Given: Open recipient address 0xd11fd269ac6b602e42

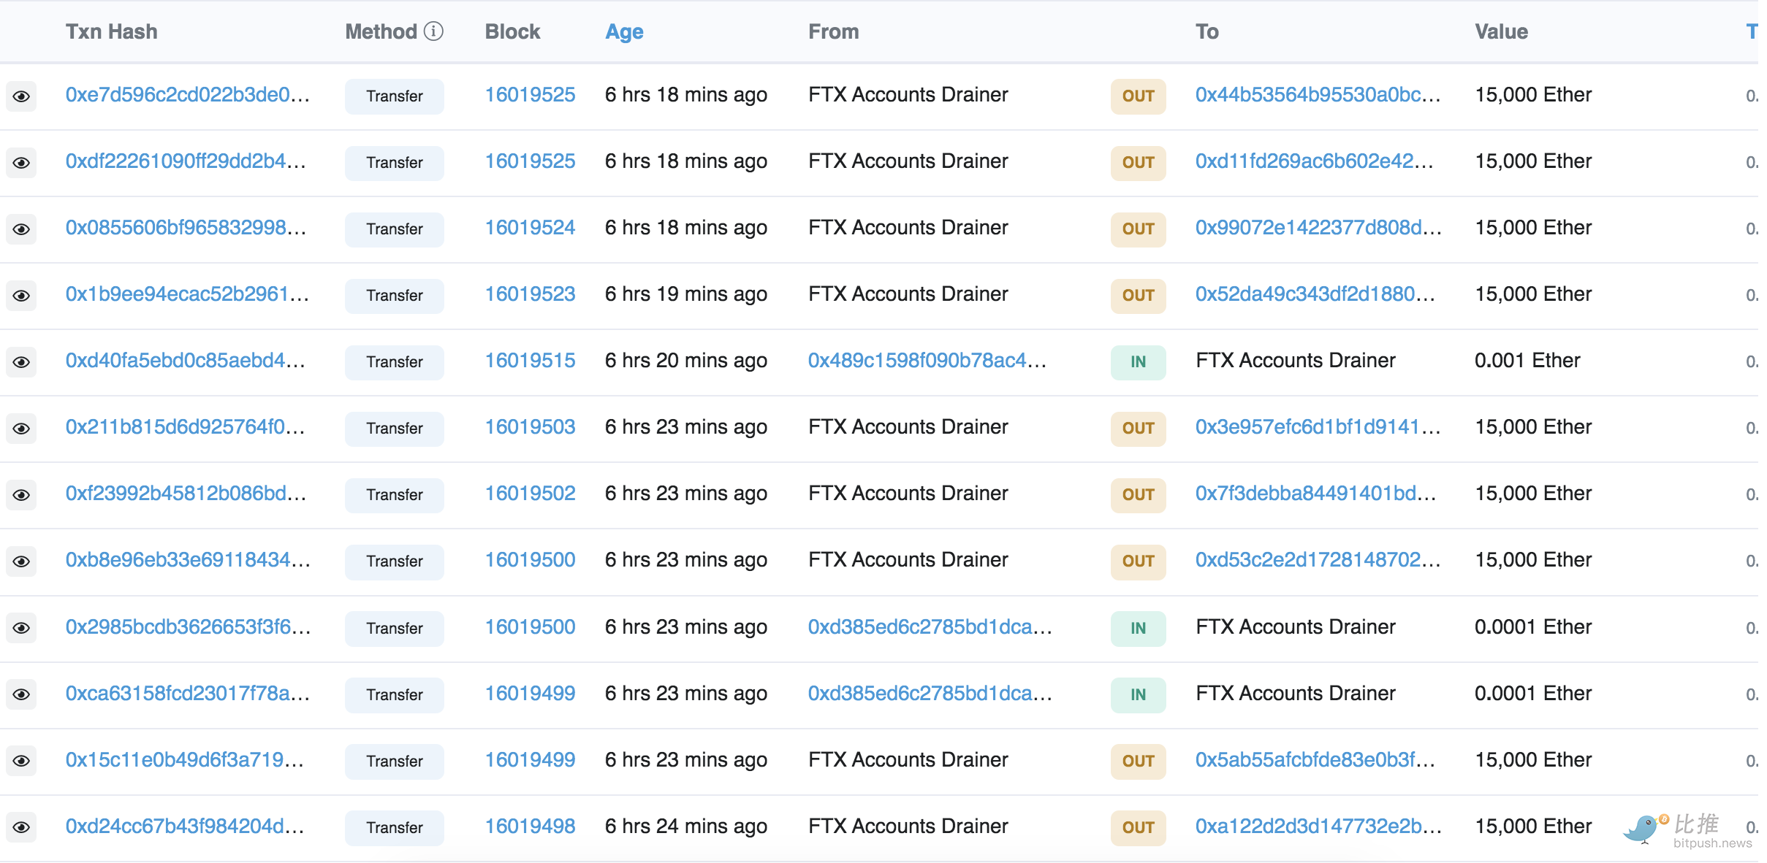Looking at the screenshot, I should [x=1315, y=161].
